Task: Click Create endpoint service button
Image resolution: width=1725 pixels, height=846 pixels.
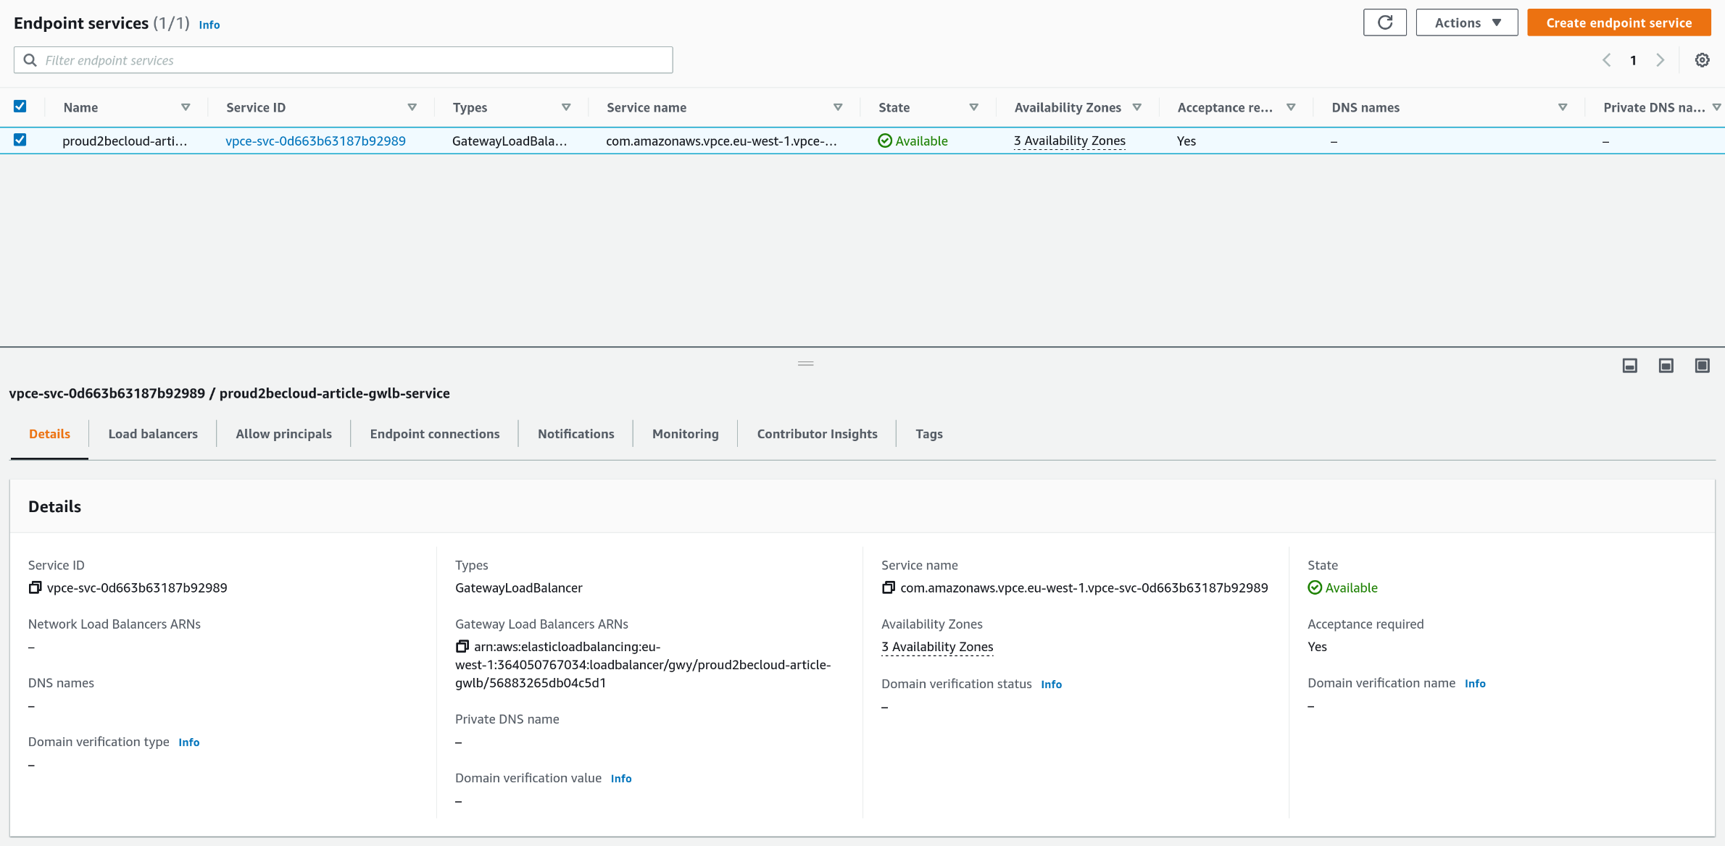Action: tap(1618, 22)
